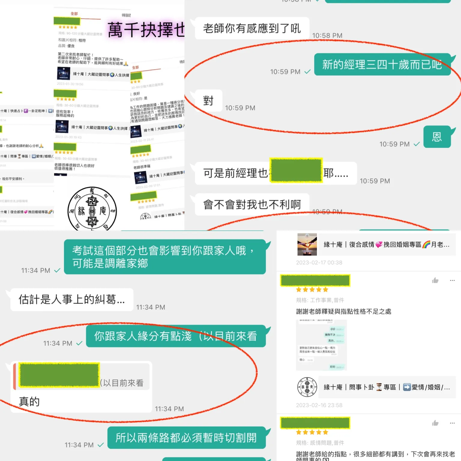Click five-star rating on 工作事業 review

click(x=312, y=290)
